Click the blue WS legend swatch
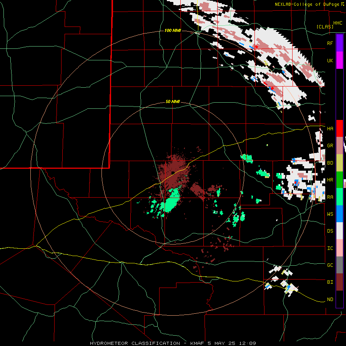The width and height of the screenshot is (346, 346). pyautogui.click(x=339, y=214)
